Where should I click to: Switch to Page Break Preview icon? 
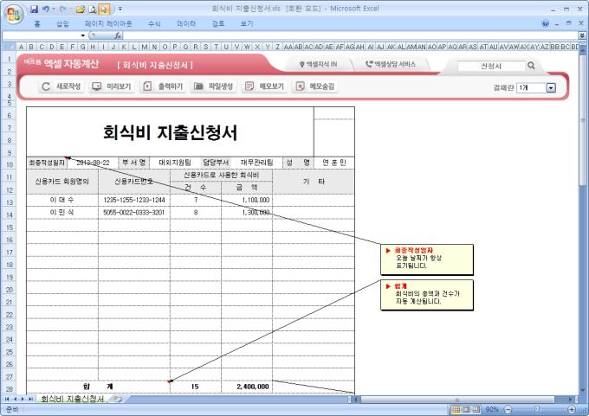point(476,409)
